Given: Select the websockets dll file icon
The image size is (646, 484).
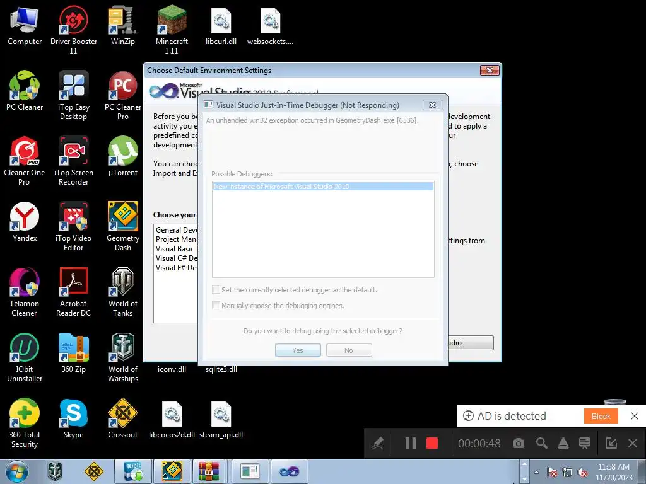Looking at the screenshot, I should click(x=270, y=26).
